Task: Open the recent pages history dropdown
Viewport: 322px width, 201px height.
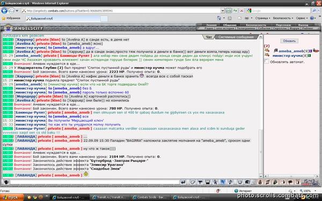Action: [17, 11]
